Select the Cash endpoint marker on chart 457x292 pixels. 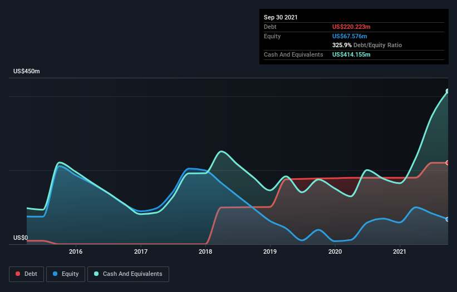point(448,91)
